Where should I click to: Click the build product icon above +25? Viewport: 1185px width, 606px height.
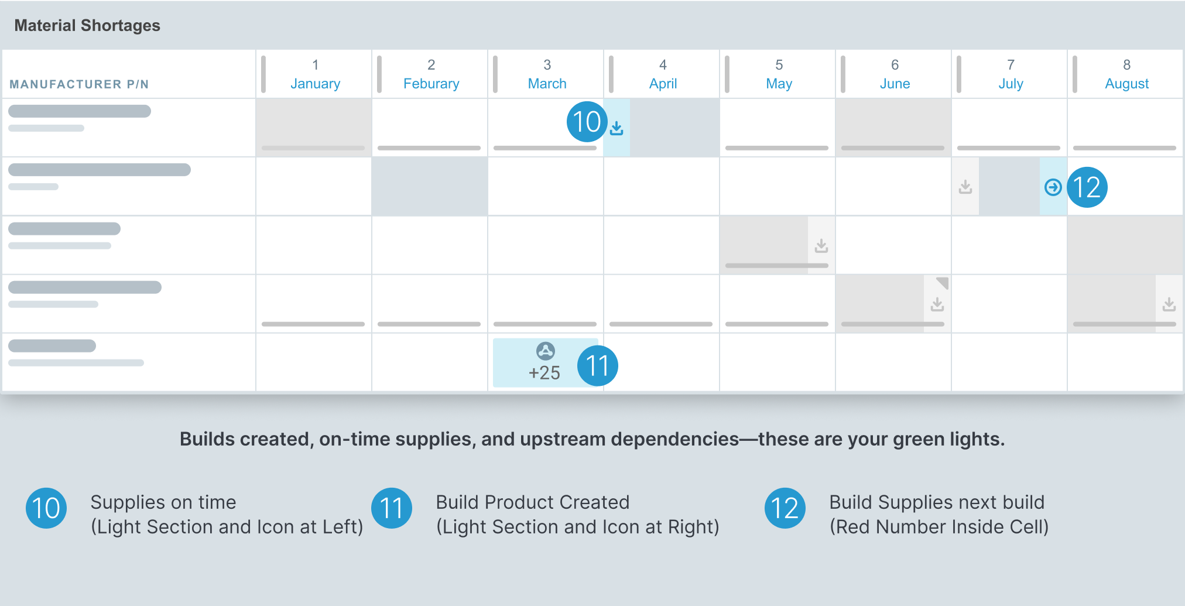[x=545, y=351]
